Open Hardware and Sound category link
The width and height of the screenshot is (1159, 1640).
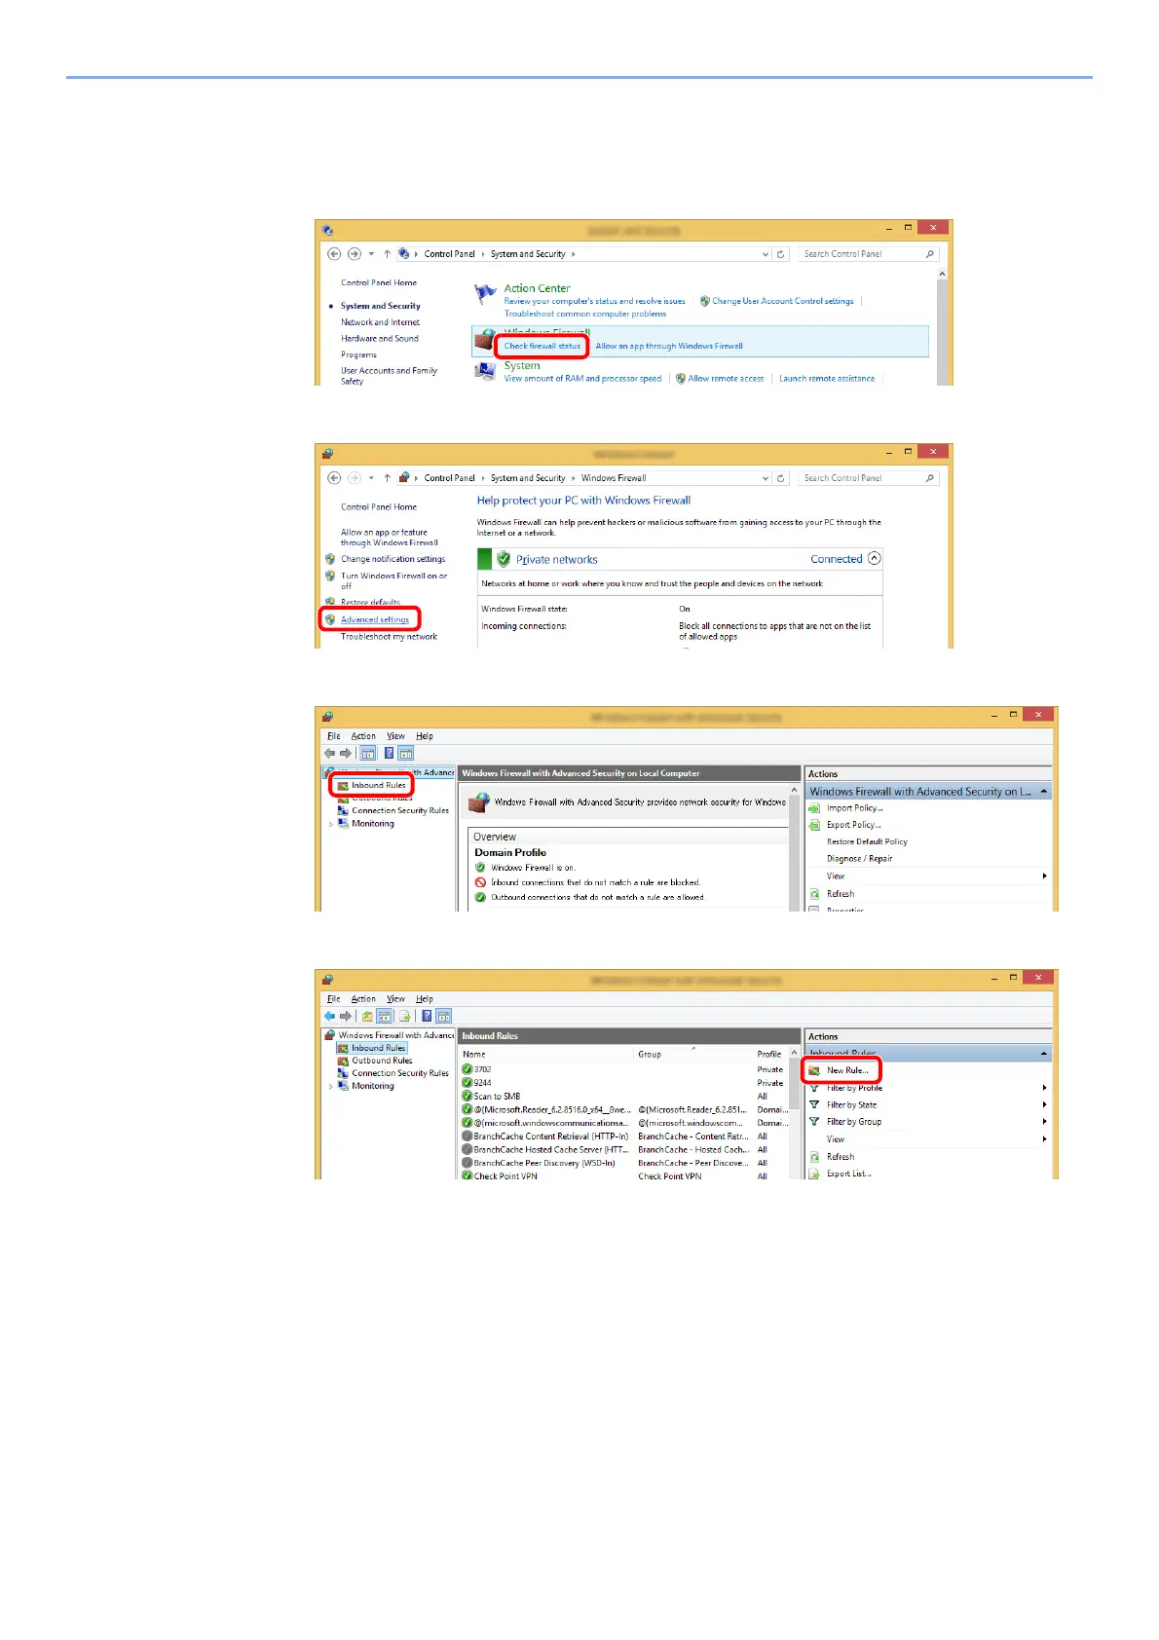click(379, 339)
